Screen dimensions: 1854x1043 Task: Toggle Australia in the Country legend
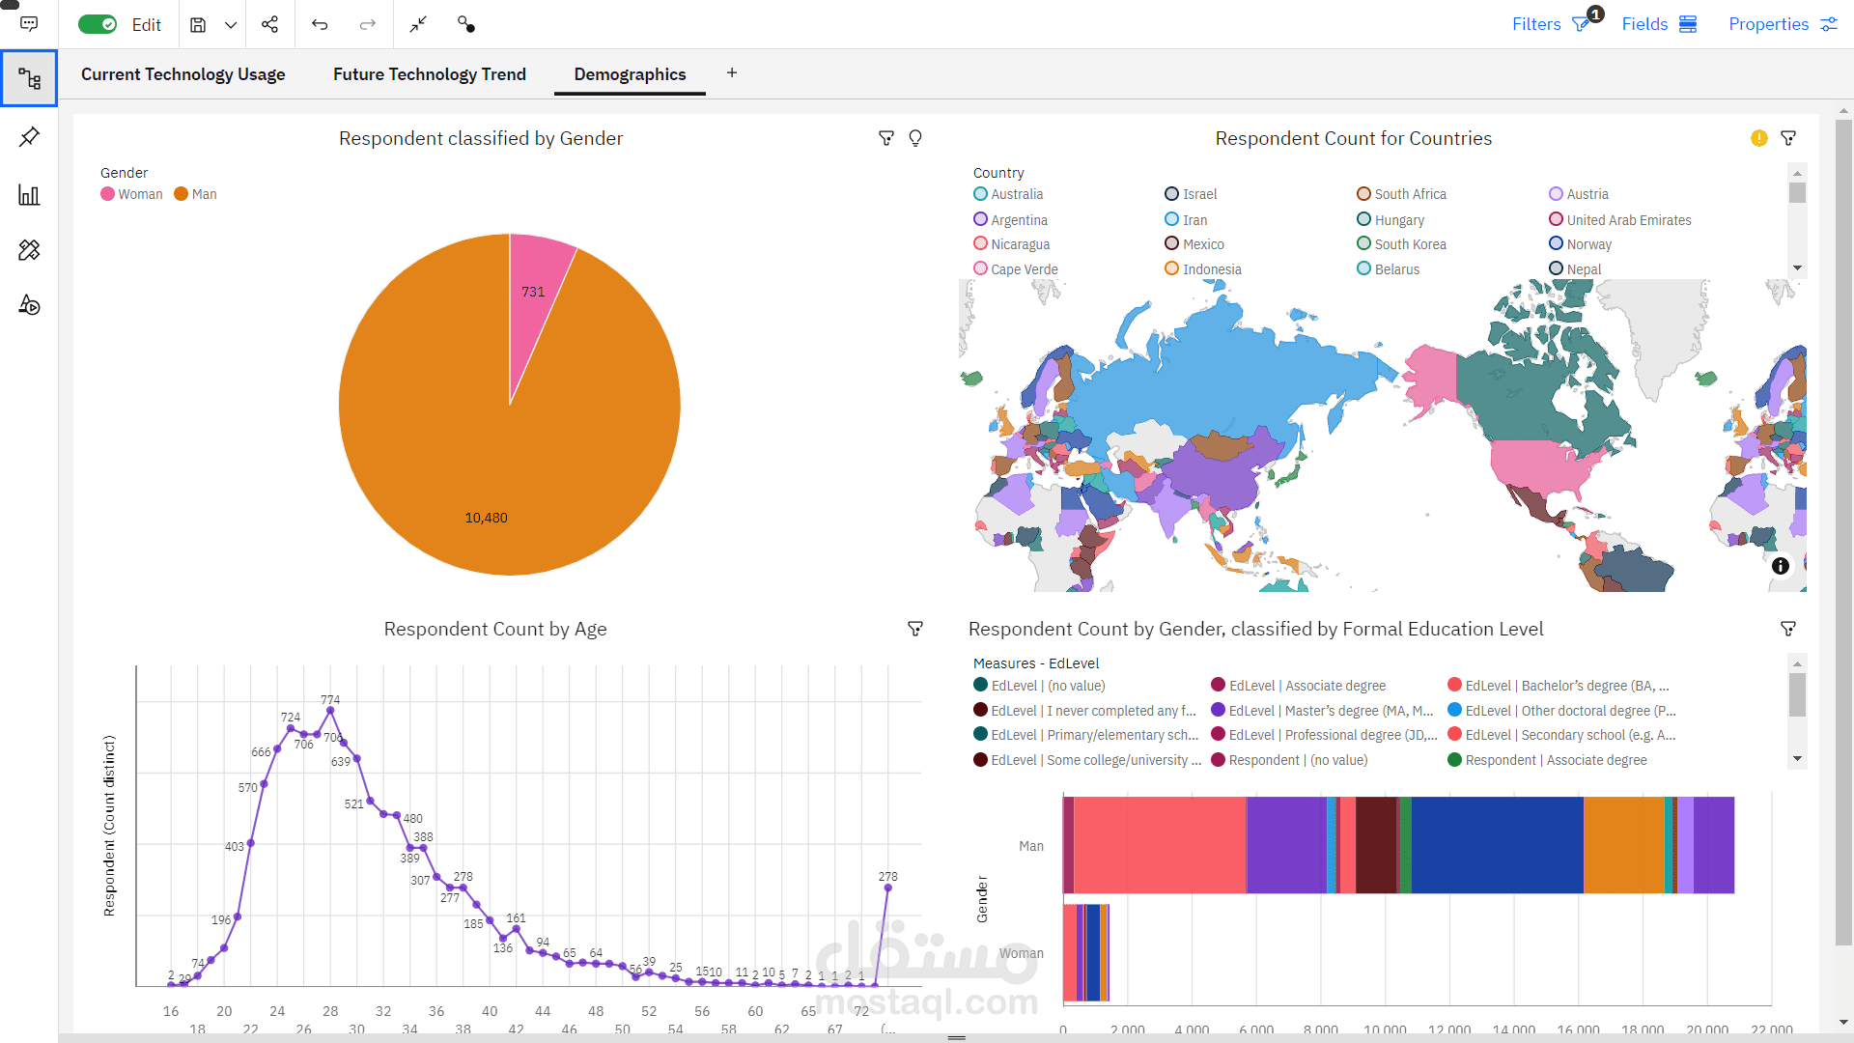[1008, 194]
